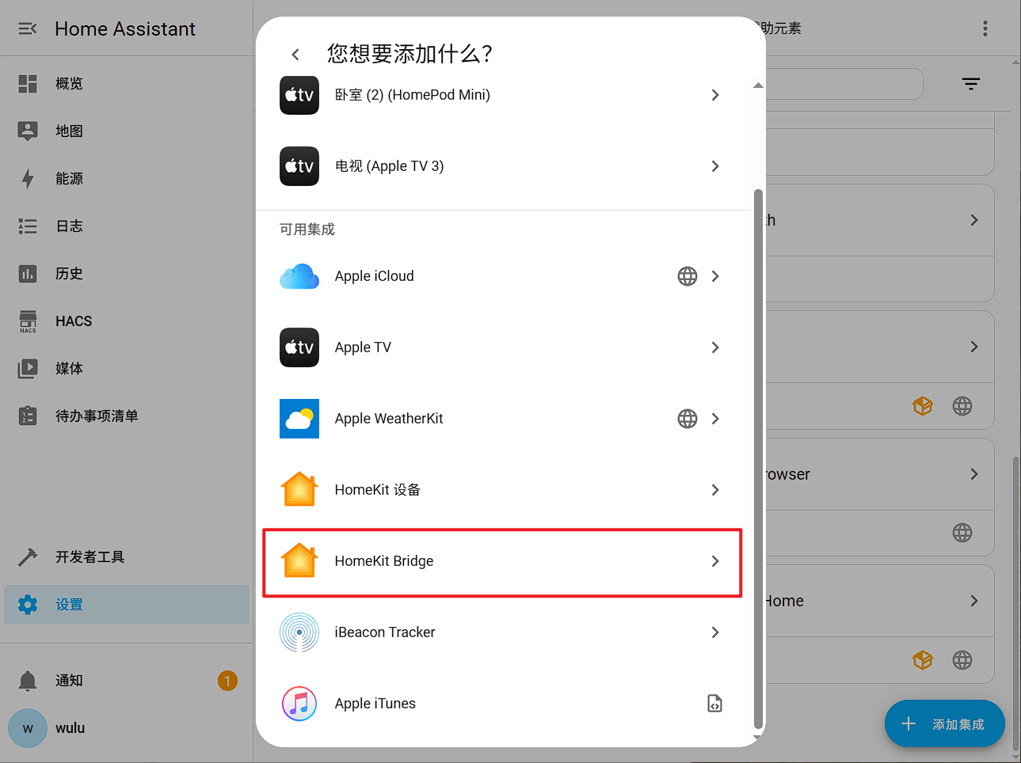Select the Apple iTunes integration label

pyautogui.click(x=375, y=704)
